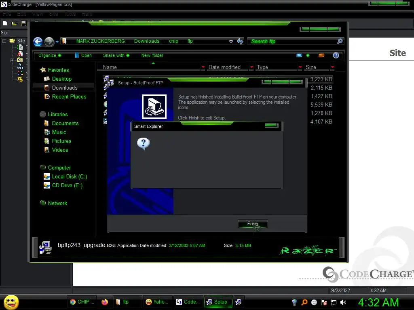Select Local Disk (C:) under Computer
The width and height of the screenshot is (414, 310).
tap(69, 177)
